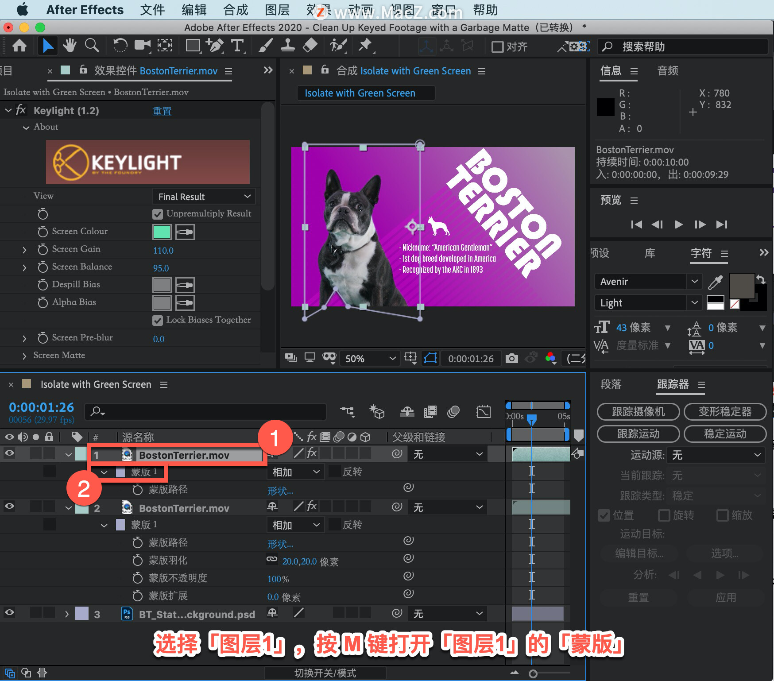Open the 文件 menu
This screenshot has width=774, height=681.
pyautogui.click(x=152, y=10)
